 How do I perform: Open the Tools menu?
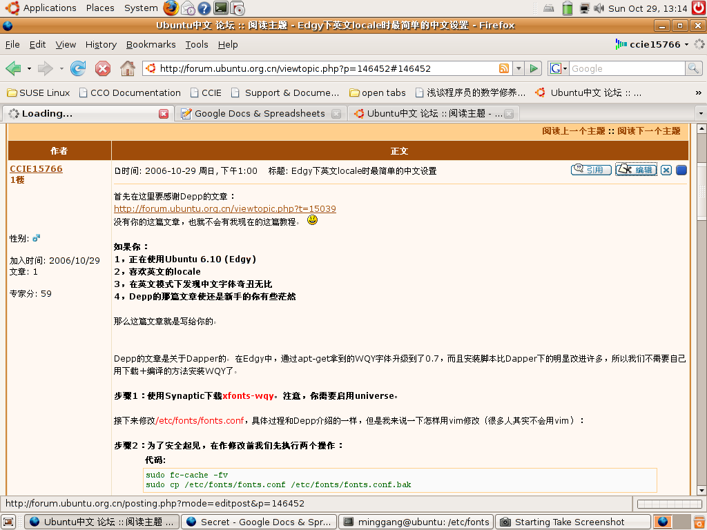pyautogui.click(x=197, y=44)
